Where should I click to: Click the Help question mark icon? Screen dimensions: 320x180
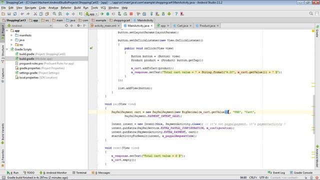[x=176, y=14]
